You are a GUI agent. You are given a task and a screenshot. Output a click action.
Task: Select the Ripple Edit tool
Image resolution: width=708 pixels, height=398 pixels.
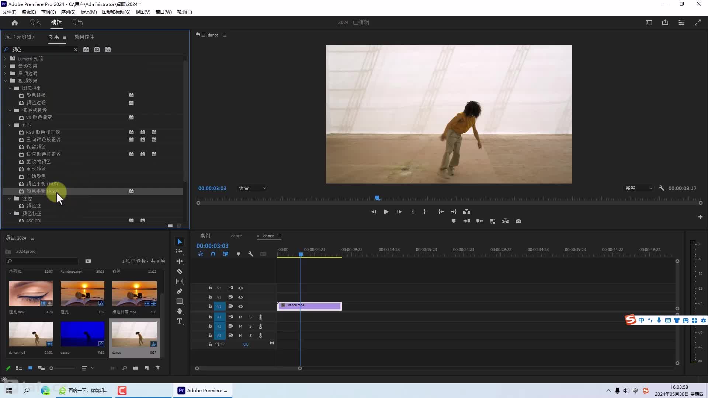tap(180, 261)
